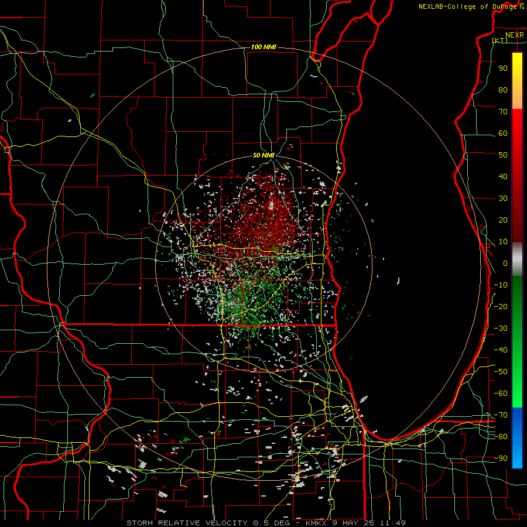The image size is (527, 527).
Task: Select the positive 40 knot scale label
Action: [x=503, y=177]
